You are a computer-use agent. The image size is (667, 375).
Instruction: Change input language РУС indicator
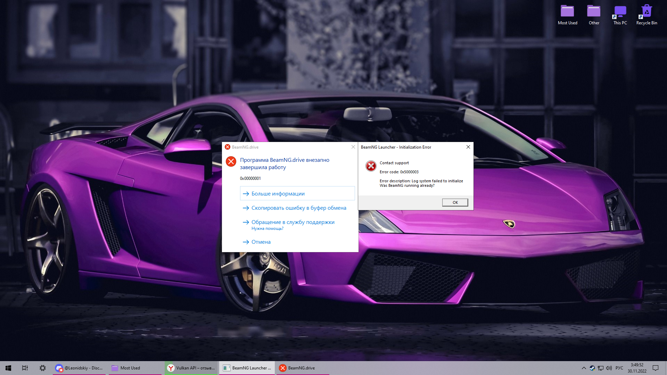(619, 368)
